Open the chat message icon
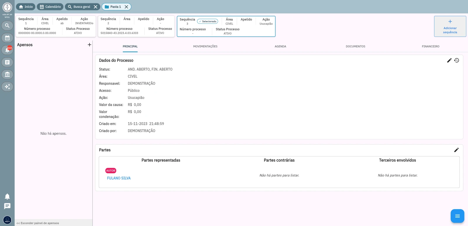468x226 pixels. pos(7,206)
